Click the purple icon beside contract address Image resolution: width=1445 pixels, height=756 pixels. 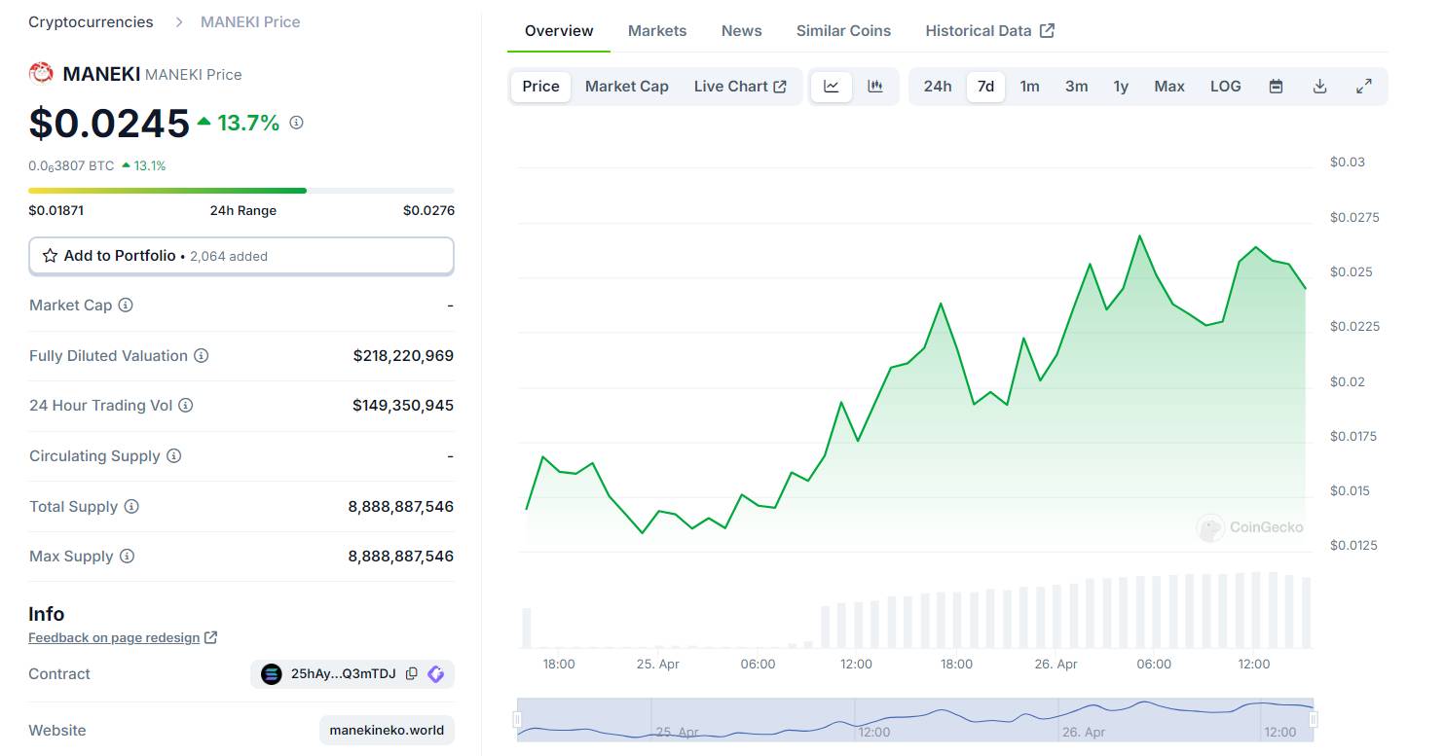pyautogui.click(x=435, y=673)
